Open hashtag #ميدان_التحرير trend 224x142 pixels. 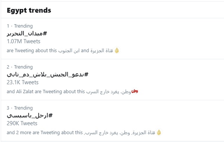tap(27, 34)
